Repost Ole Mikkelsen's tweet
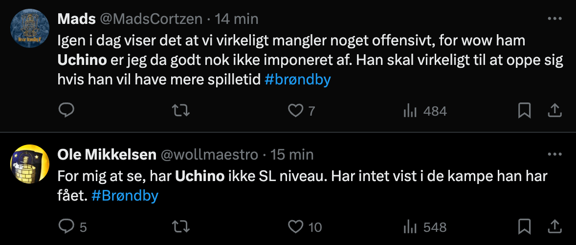 [181, 227]
